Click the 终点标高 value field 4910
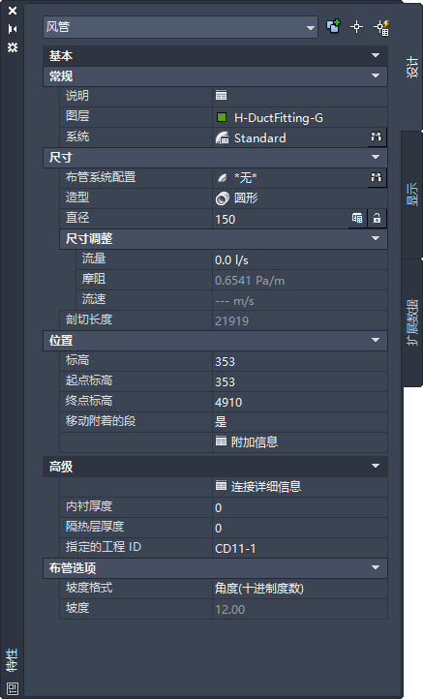 pos(300,402)
